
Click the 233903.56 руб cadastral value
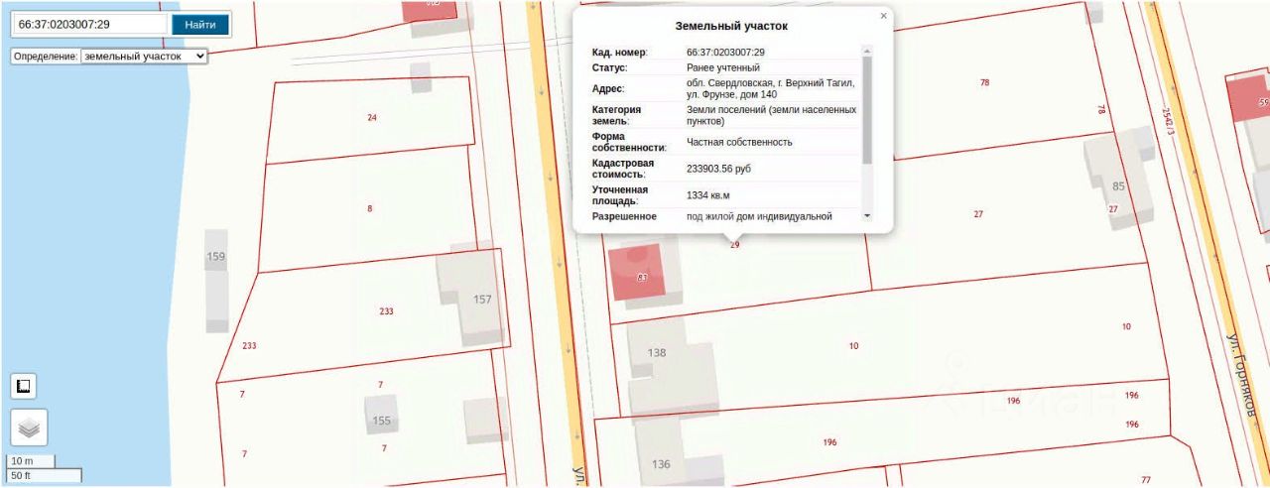[718, 169]
